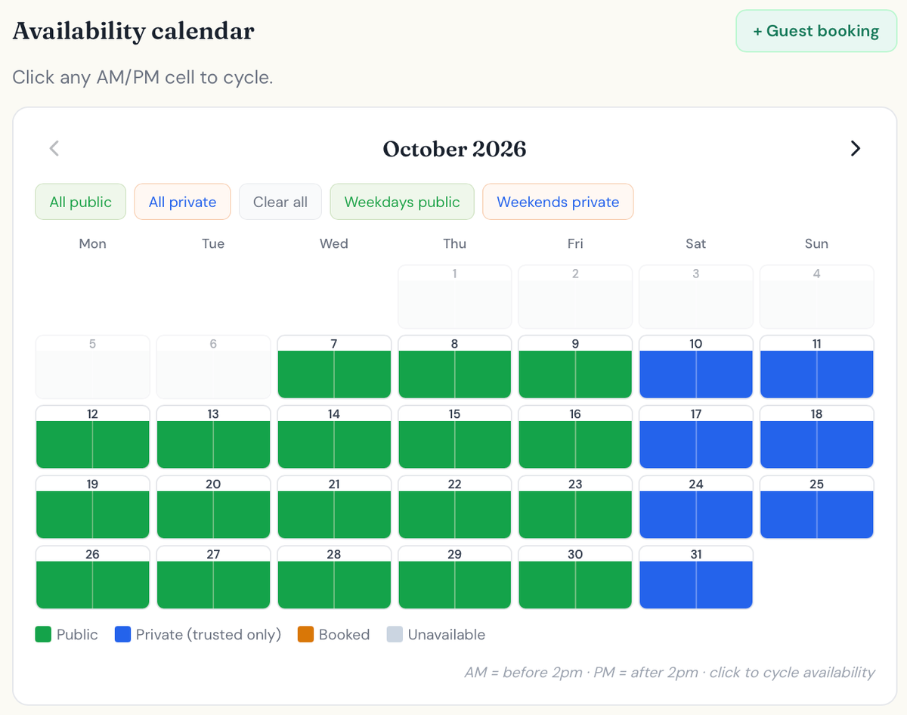Toggle the AM slot on October 26
The height and width of the screenshot is (715, 907).
(x=64, y=585)
